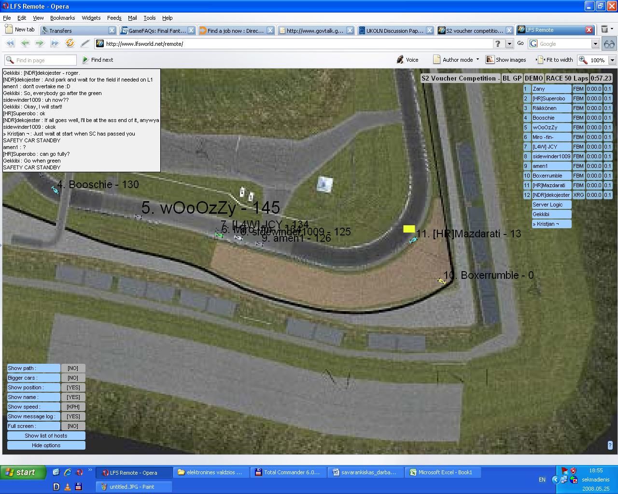Image resolution: width=618 pixels, height=494 pixels.
Task: Close the Find a job now tab
Action: [x=270, y=30]
